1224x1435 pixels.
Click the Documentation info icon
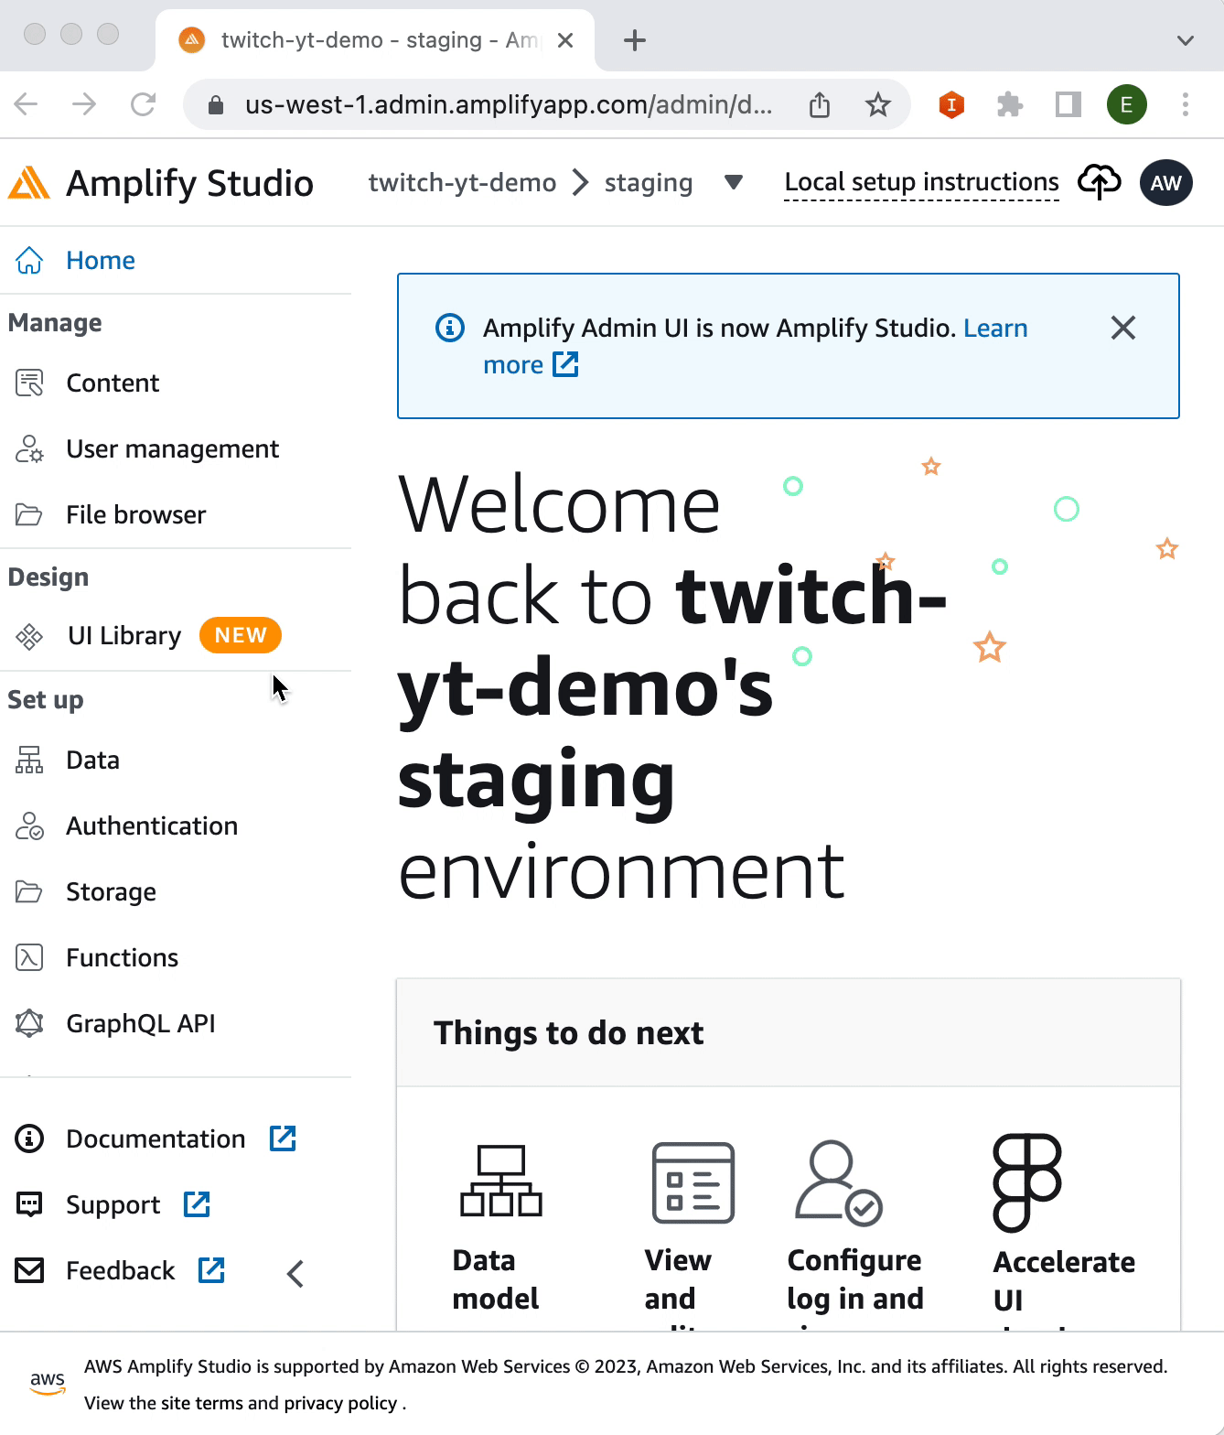coord(29,1139)
